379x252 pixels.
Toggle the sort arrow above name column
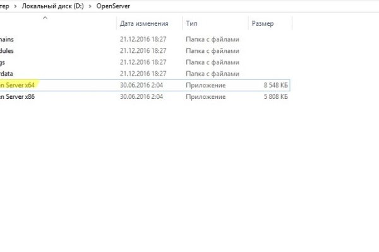[45, 18]
